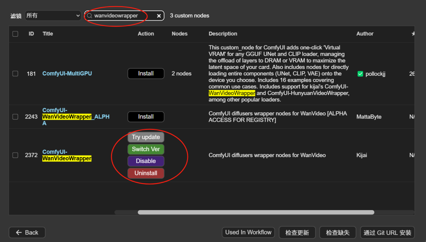426x242 pixels.
Task: Sort by the Title column header
Action: point(48,34)
